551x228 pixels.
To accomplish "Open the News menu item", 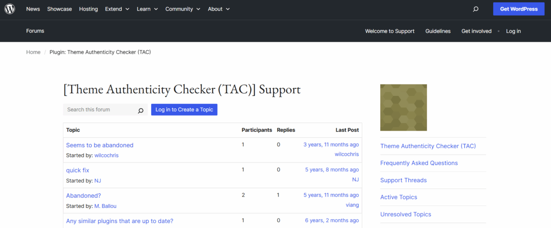I will click(x=33, y=9).
